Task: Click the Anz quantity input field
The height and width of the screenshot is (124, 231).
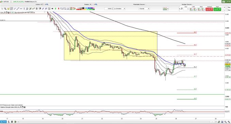Action: (x=186, y=9)
